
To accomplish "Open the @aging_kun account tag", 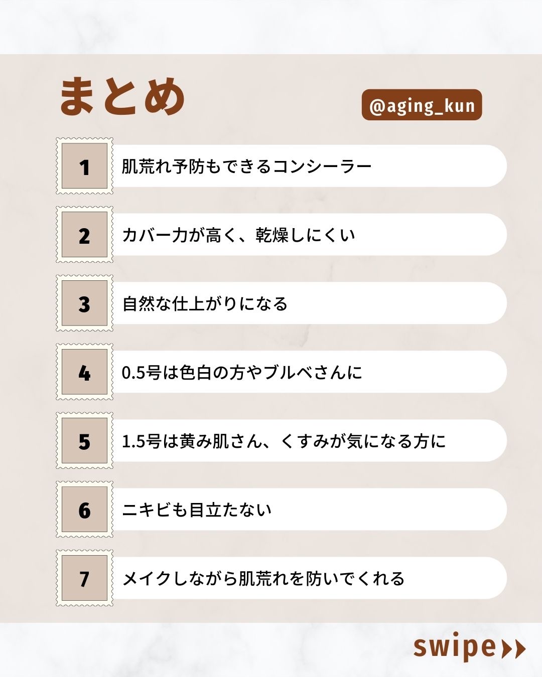I will [422, 105].
